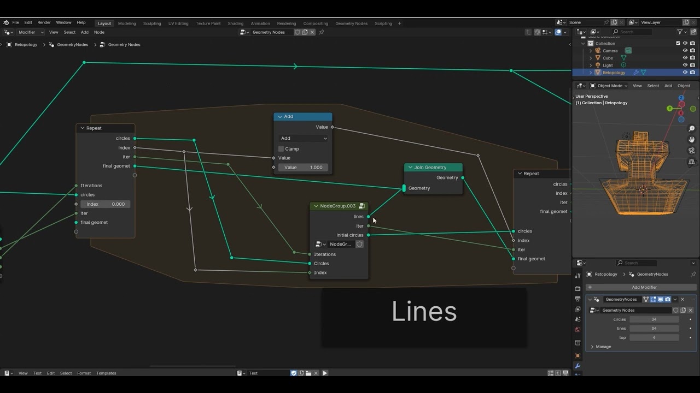Hide Camera in viewport via eye icon
The height and width of the screenshot is (393, 700).
(685, 50)
